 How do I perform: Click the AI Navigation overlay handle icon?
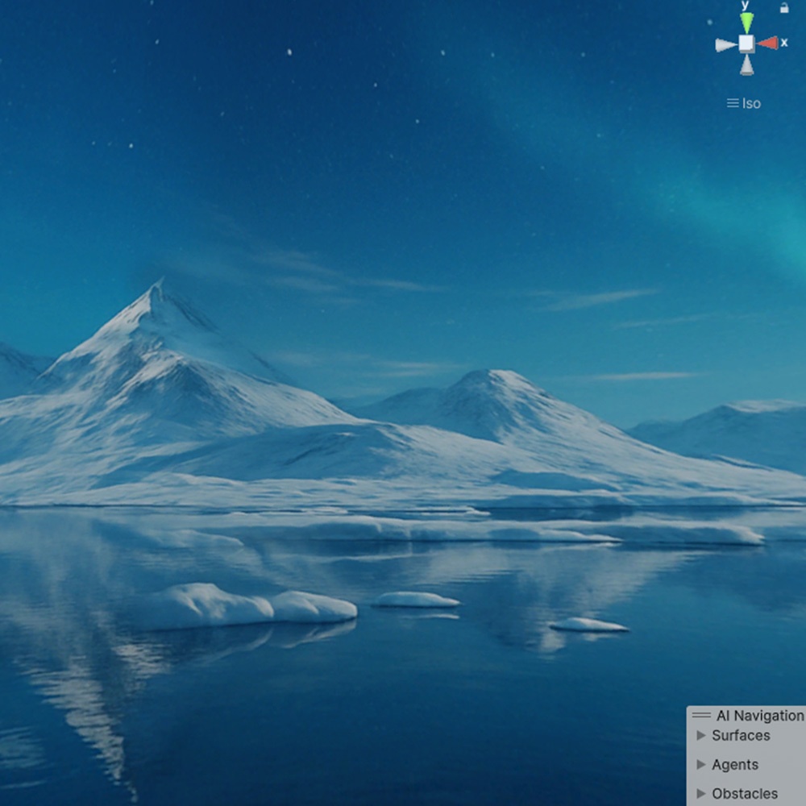pyautogui.click(x=701, y=715)
